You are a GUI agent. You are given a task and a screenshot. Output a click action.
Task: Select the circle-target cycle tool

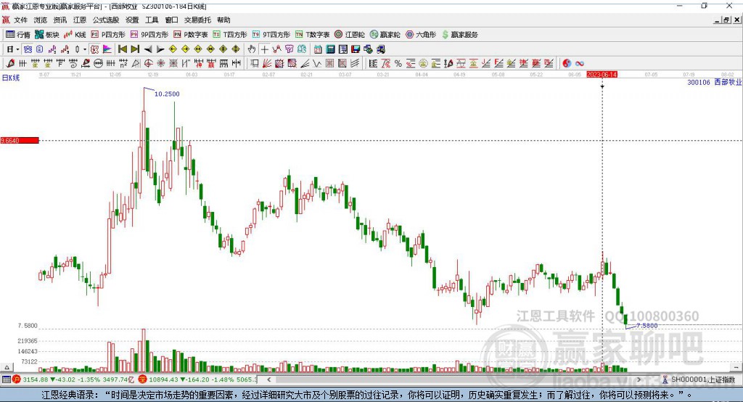[148, 64]
